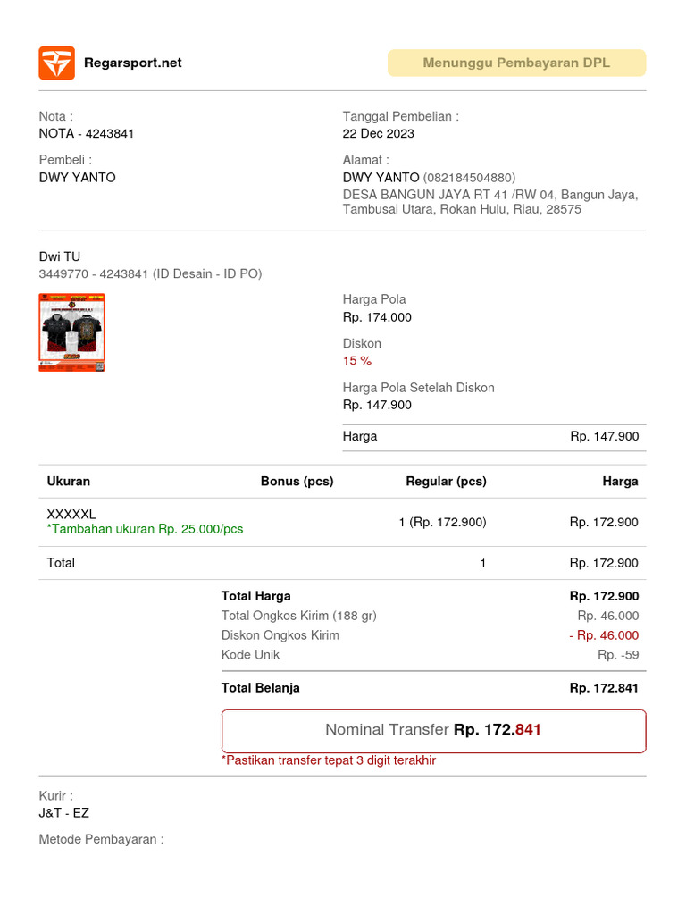Viewport: 686px width, 915px height.
Task: Click the buyer phone number 082184504880
Action: (469, 178)
